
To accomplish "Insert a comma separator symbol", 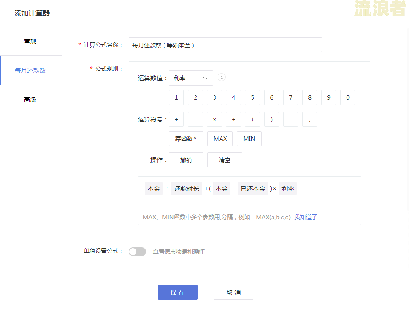I will [310, 119].
